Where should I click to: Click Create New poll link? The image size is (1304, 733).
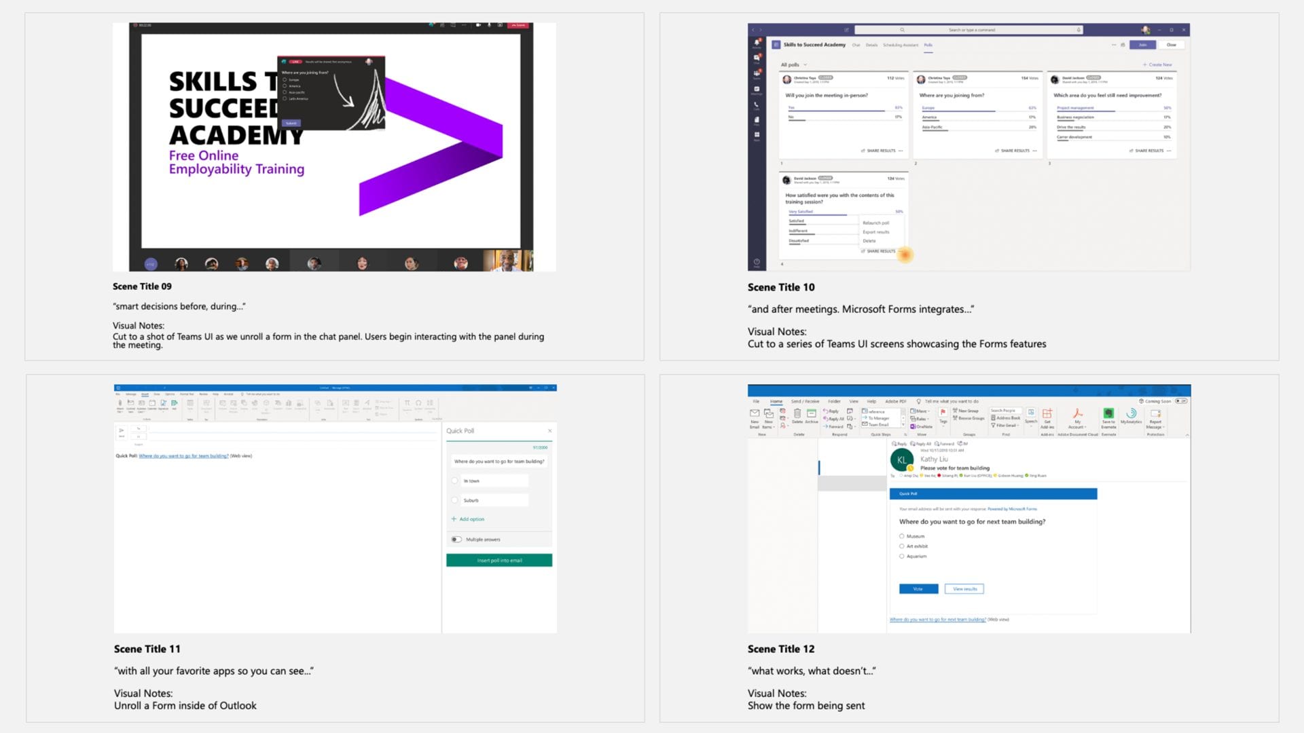1157,65
